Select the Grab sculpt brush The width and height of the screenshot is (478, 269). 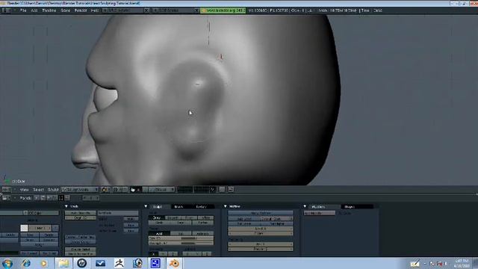[x=159, y=223]
